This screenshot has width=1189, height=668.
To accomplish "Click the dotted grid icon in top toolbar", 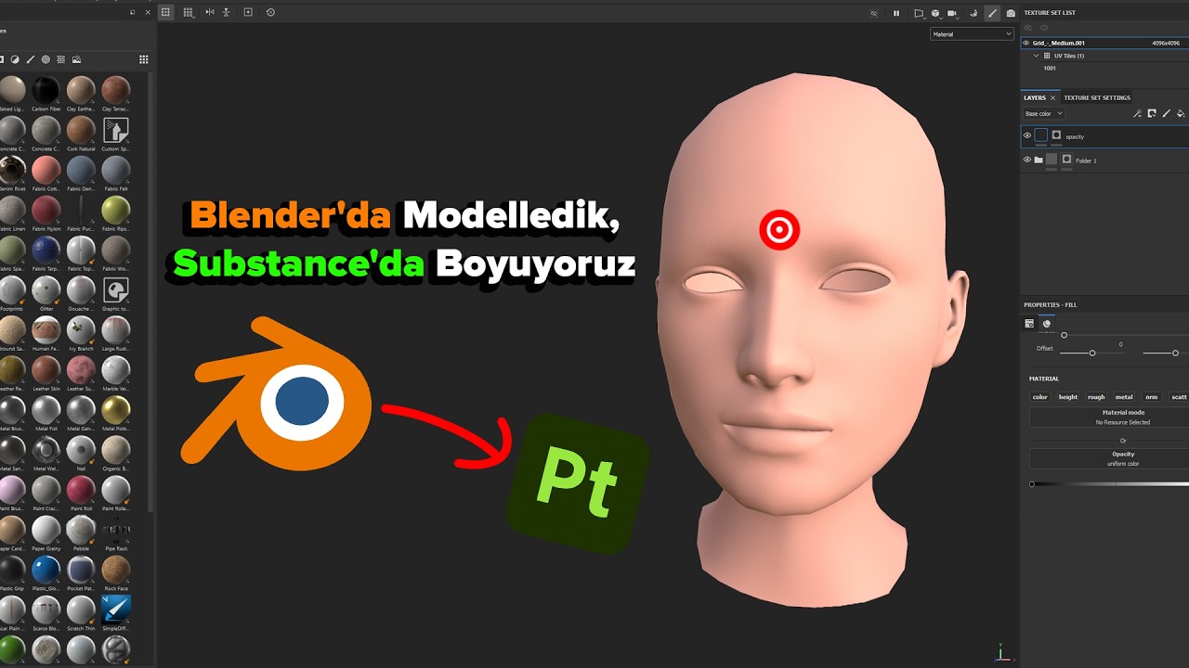I will pyautogui.click(x=189, y=12).
